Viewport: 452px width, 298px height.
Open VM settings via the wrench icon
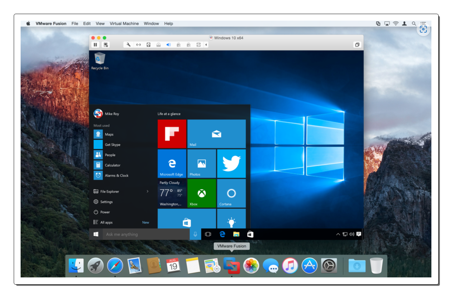[x=128, y=45]
